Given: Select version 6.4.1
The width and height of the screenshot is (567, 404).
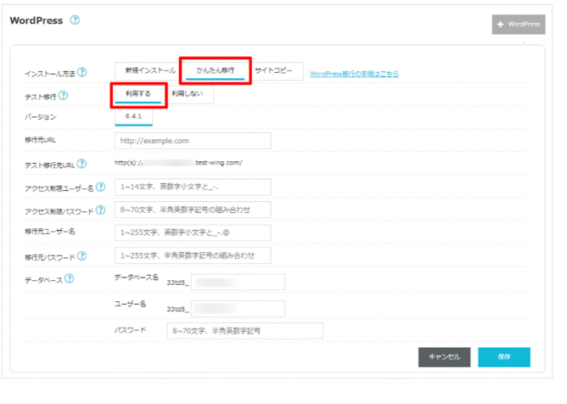Looking at the screenshot, I should pos(134,117).
